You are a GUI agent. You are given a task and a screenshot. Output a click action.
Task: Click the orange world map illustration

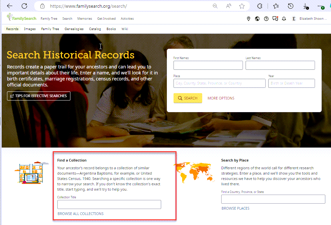[194, 172]
